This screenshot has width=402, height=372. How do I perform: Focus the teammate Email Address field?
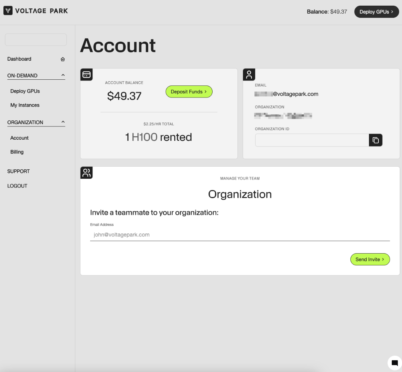(240, 235)
